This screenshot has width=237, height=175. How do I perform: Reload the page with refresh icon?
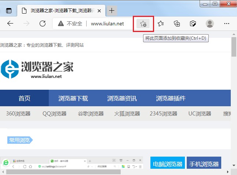43,24
